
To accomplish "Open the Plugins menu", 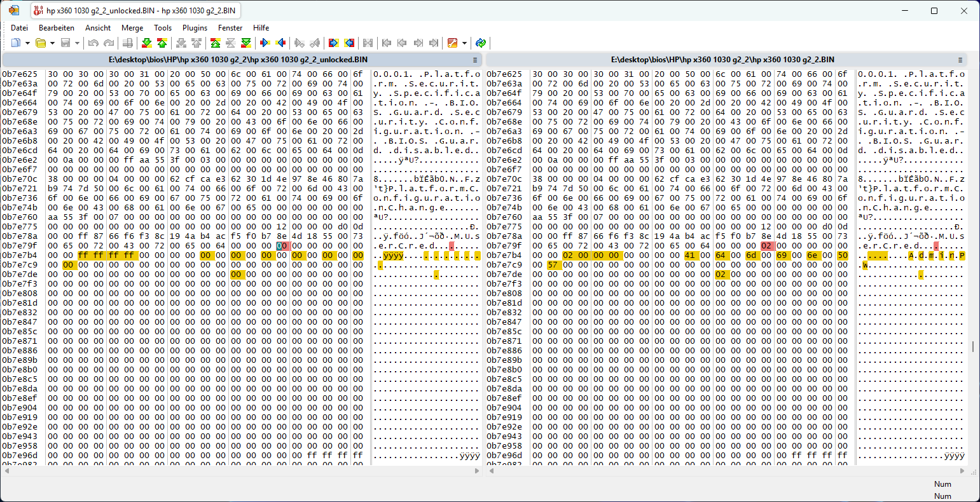I will coord(195,28).
